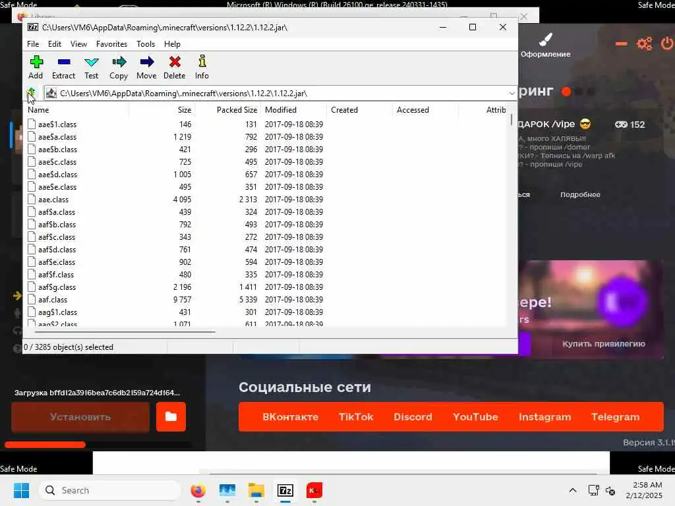This screenshot has height=506, width=675.
Task: Select the orange carousel dot indicator
Action: pos(566,92)
